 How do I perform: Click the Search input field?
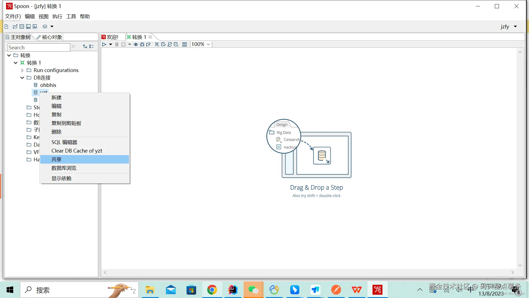[x=39, y=47]
